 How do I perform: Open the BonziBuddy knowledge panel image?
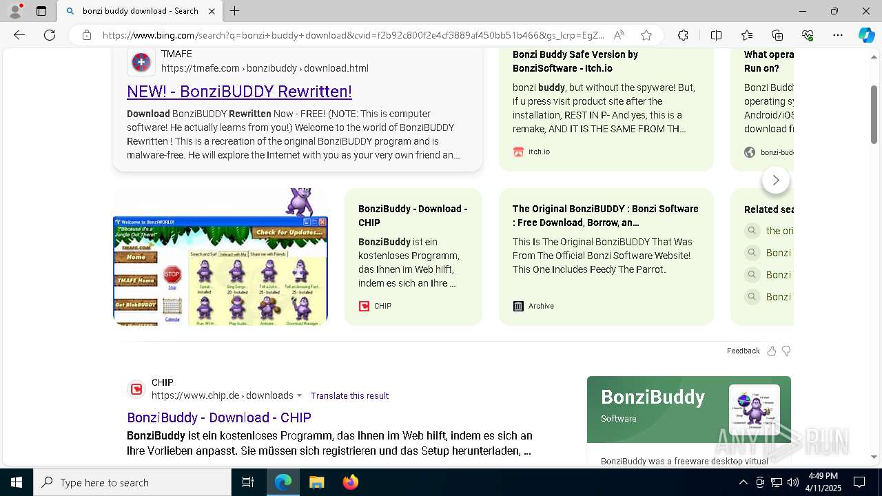tap(754, 410)
